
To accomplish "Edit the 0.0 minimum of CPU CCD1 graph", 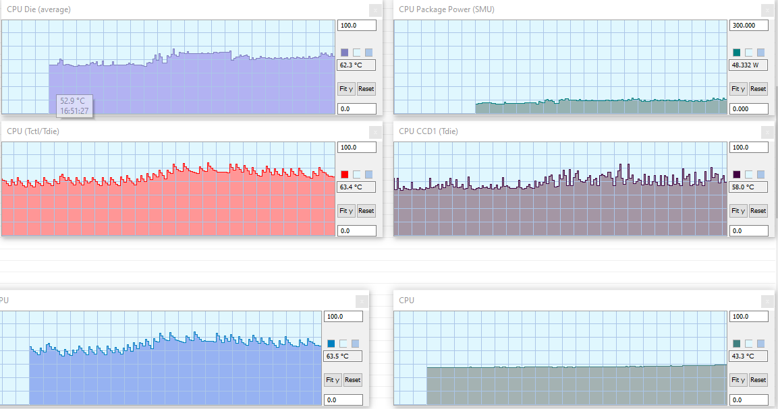I will pos(748,230).
